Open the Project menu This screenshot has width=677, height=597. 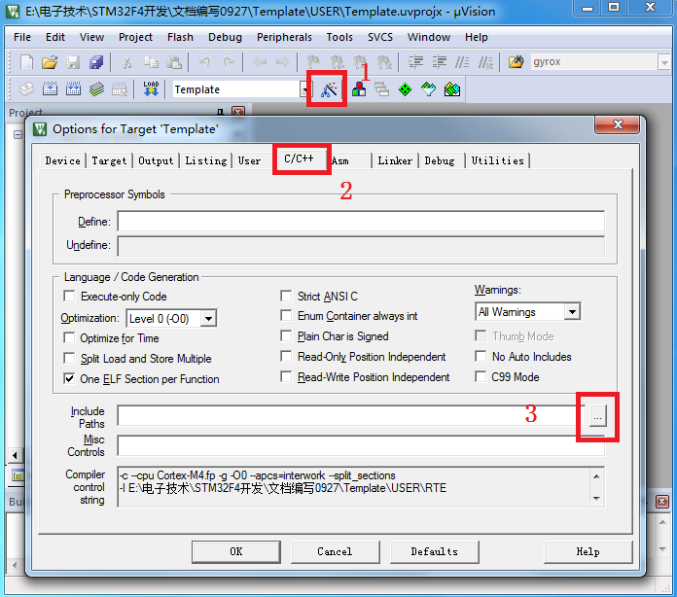pyautogui.click(x=135, y=37)
